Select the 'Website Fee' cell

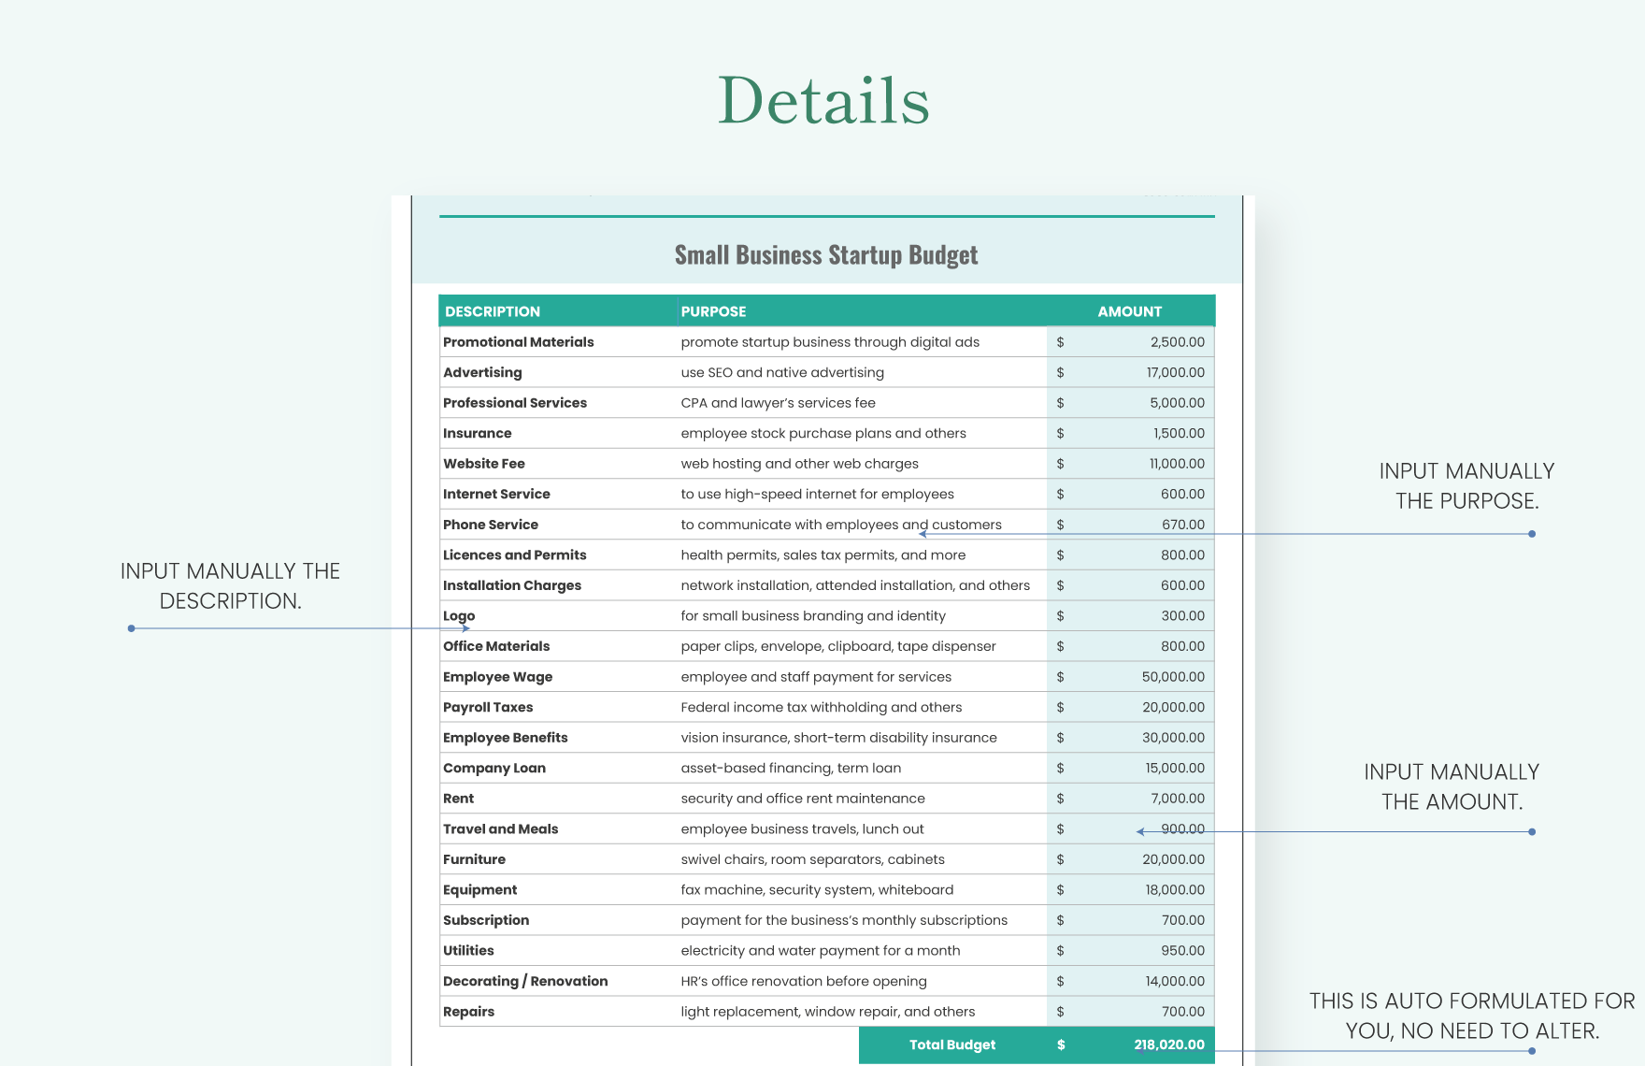(484, 464)
